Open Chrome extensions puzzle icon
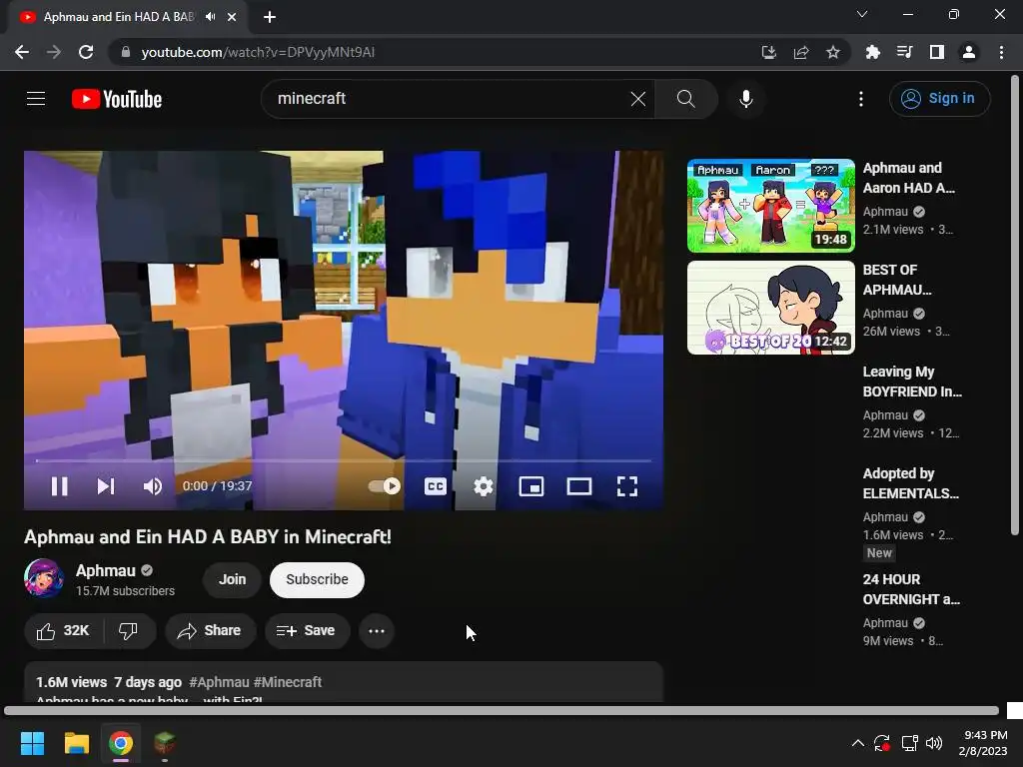Image resolution: width=1023 pixels, height=767 pixels. click(x=873, y=52)
